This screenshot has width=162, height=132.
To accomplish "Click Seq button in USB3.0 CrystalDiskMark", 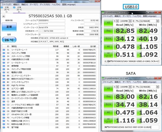I will click(x=108, y=31).
